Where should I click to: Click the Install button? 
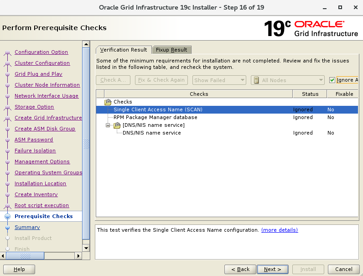(x=308, y=269)
